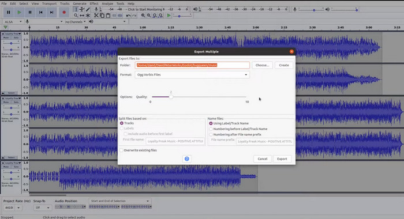Click the Silence audio icon
This screenshot has height=219, width=404.
click(120, 16)
